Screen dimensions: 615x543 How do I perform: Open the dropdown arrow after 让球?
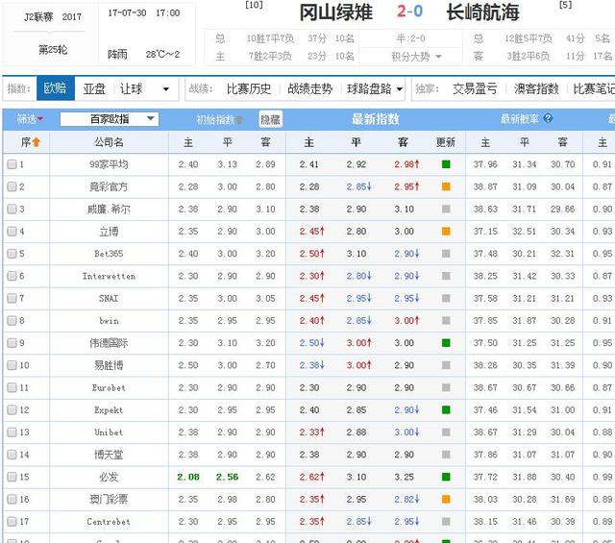[x=166, y=89]
